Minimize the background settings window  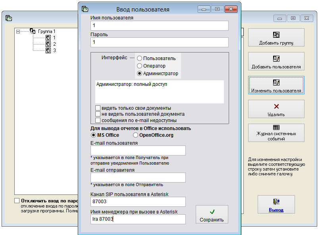click(279, 18)
